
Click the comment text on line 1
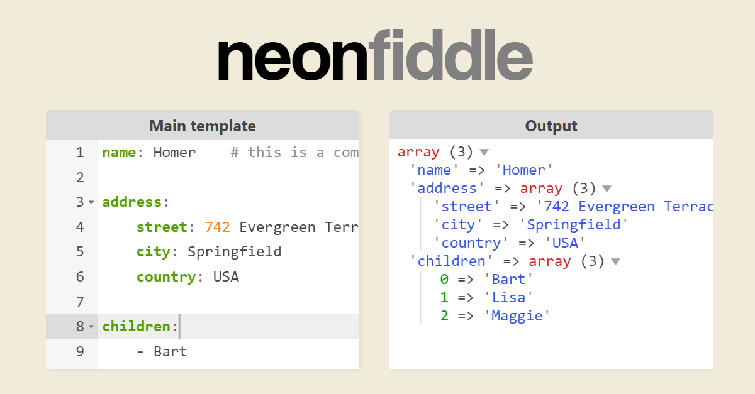tap(294, 152)
